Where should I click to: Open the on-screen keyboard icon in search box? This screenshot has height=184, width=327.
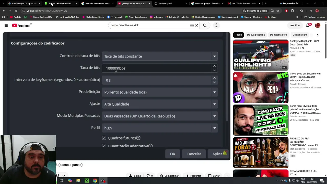pyautogui.click(x=192, y=25)
